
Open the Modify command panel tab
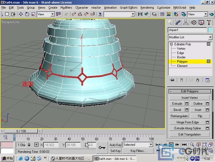(x=178, y=22)
